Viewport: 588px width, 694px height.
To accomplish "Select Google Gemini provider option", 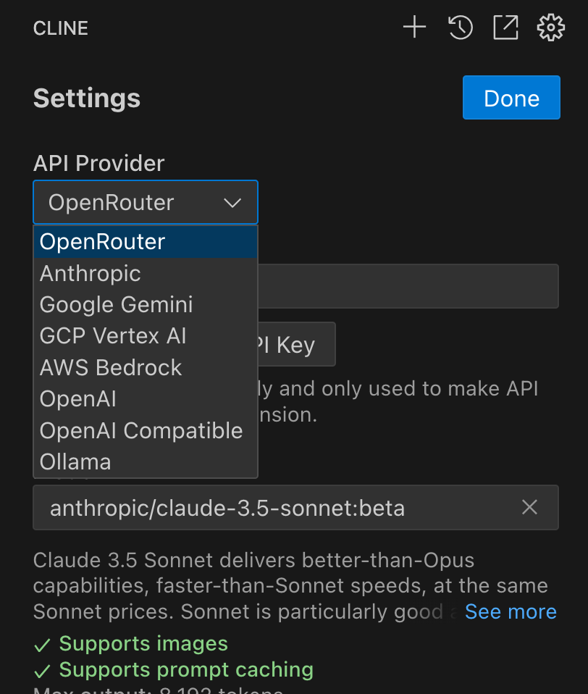I will (116, 305).
